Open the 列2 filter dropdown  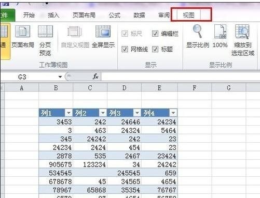[x=103, y=113]
